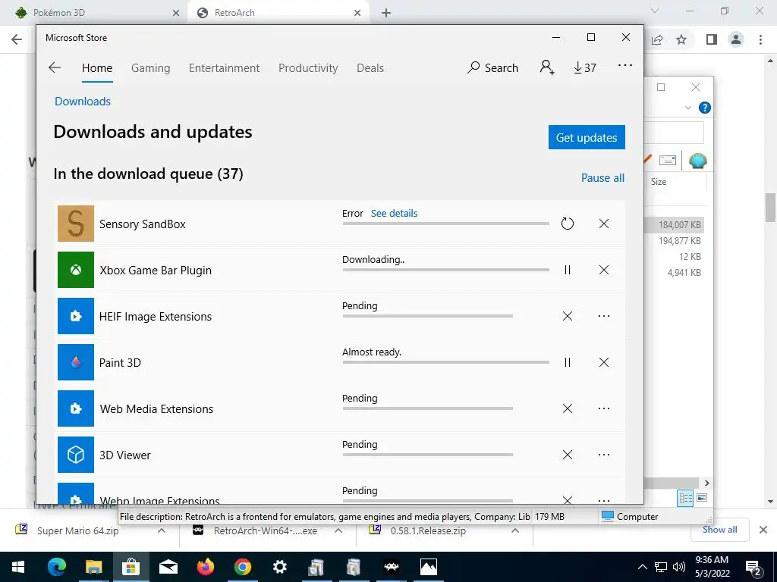Pause Xbox Game Bar Plugin download

(x=568, y=270)
